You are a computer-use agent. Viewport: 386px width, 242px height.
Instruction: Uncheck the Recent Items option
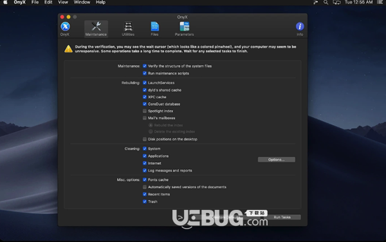[x=145, y=194]
